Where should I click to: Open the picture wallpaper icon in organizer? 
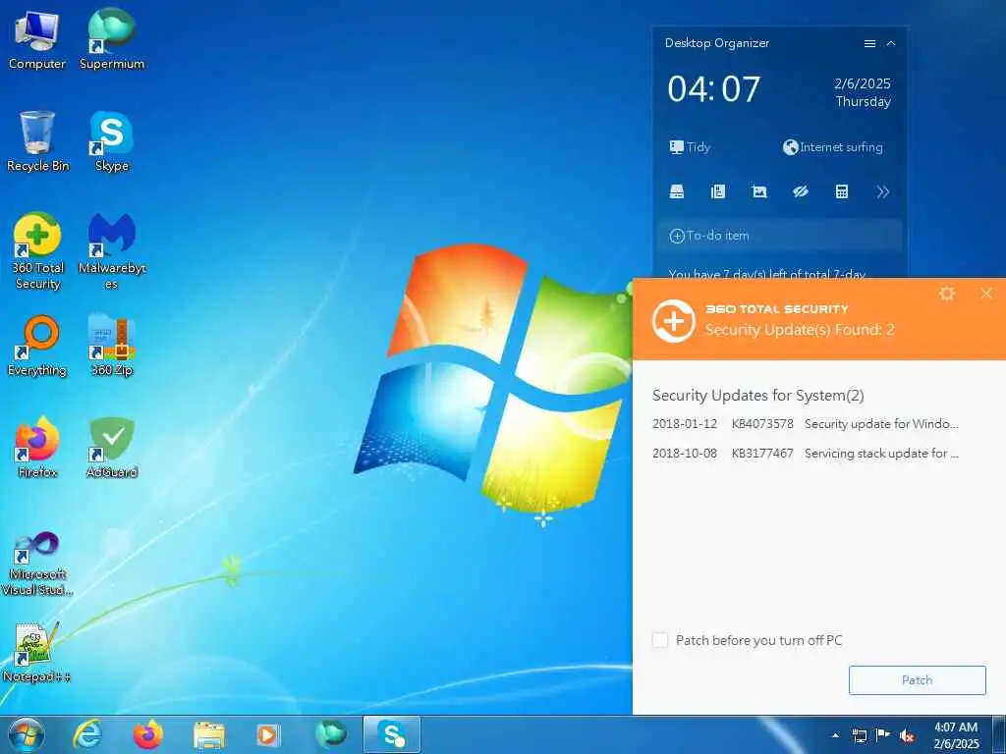[x=759, y=191]
